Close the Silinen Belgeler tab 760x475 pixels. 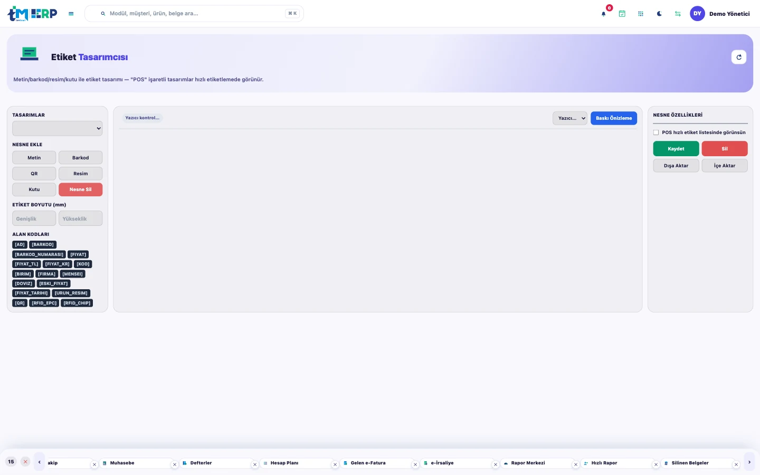tap(736, 464)
